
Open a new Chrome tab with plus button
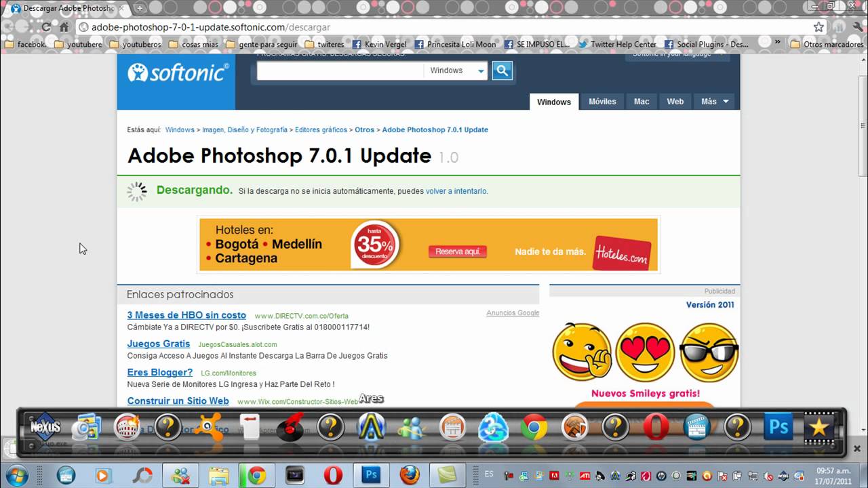[139, 8]
